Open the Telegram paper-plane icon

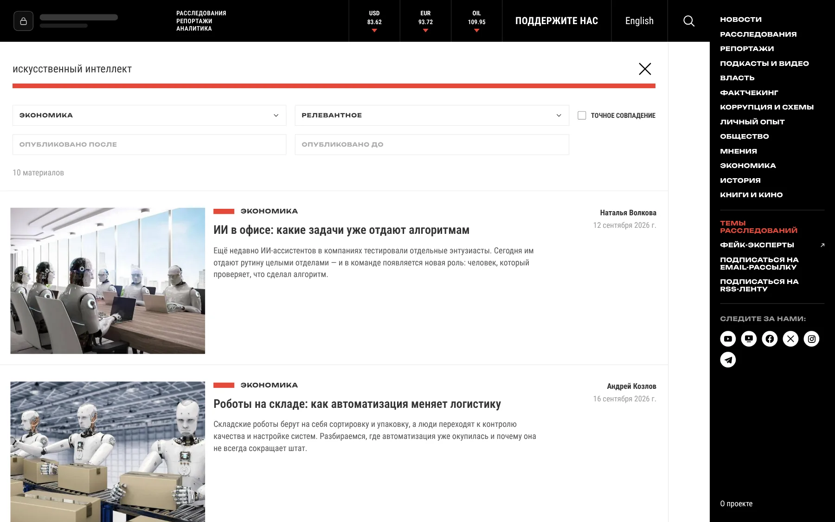tap(728, 360)
